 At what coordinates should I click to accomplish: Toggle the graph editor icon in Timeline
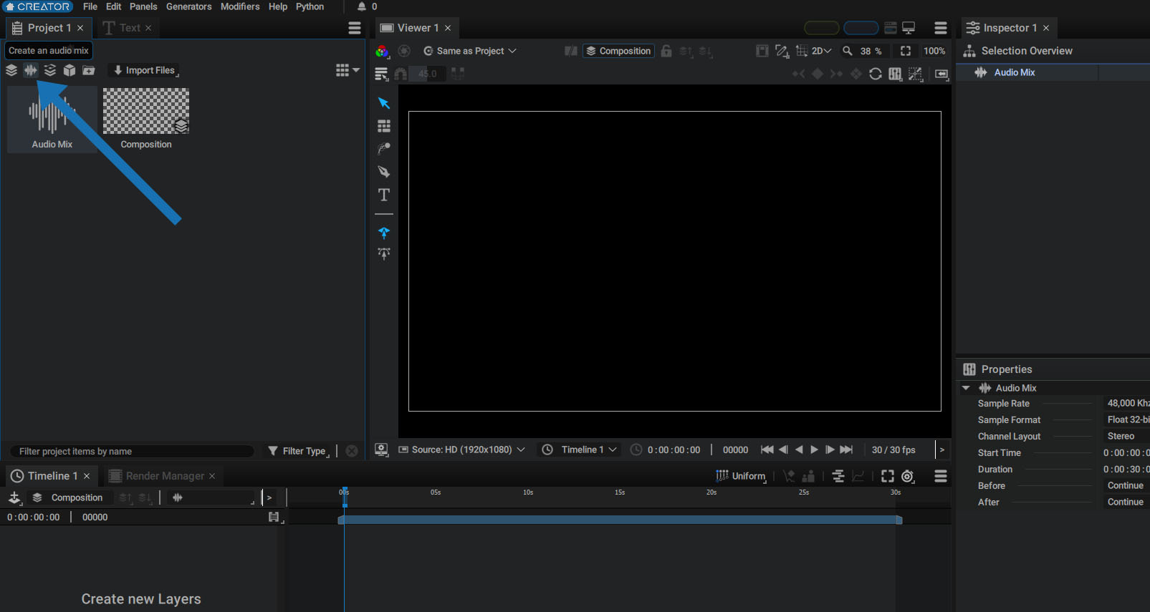click(858, 476)
